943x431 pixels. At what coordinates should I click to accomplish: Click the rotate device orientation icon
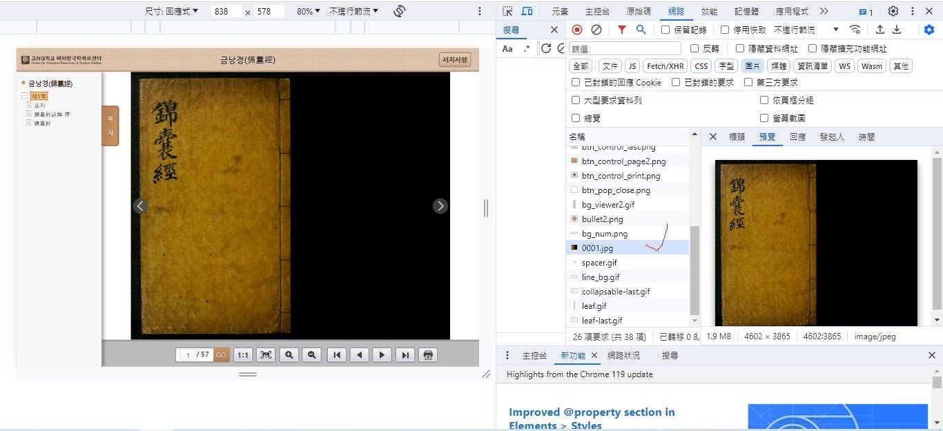399,11
